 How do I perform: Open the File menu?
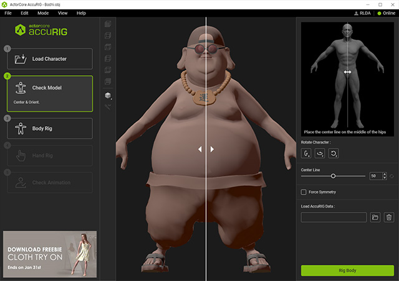click(x=8, y=12)
